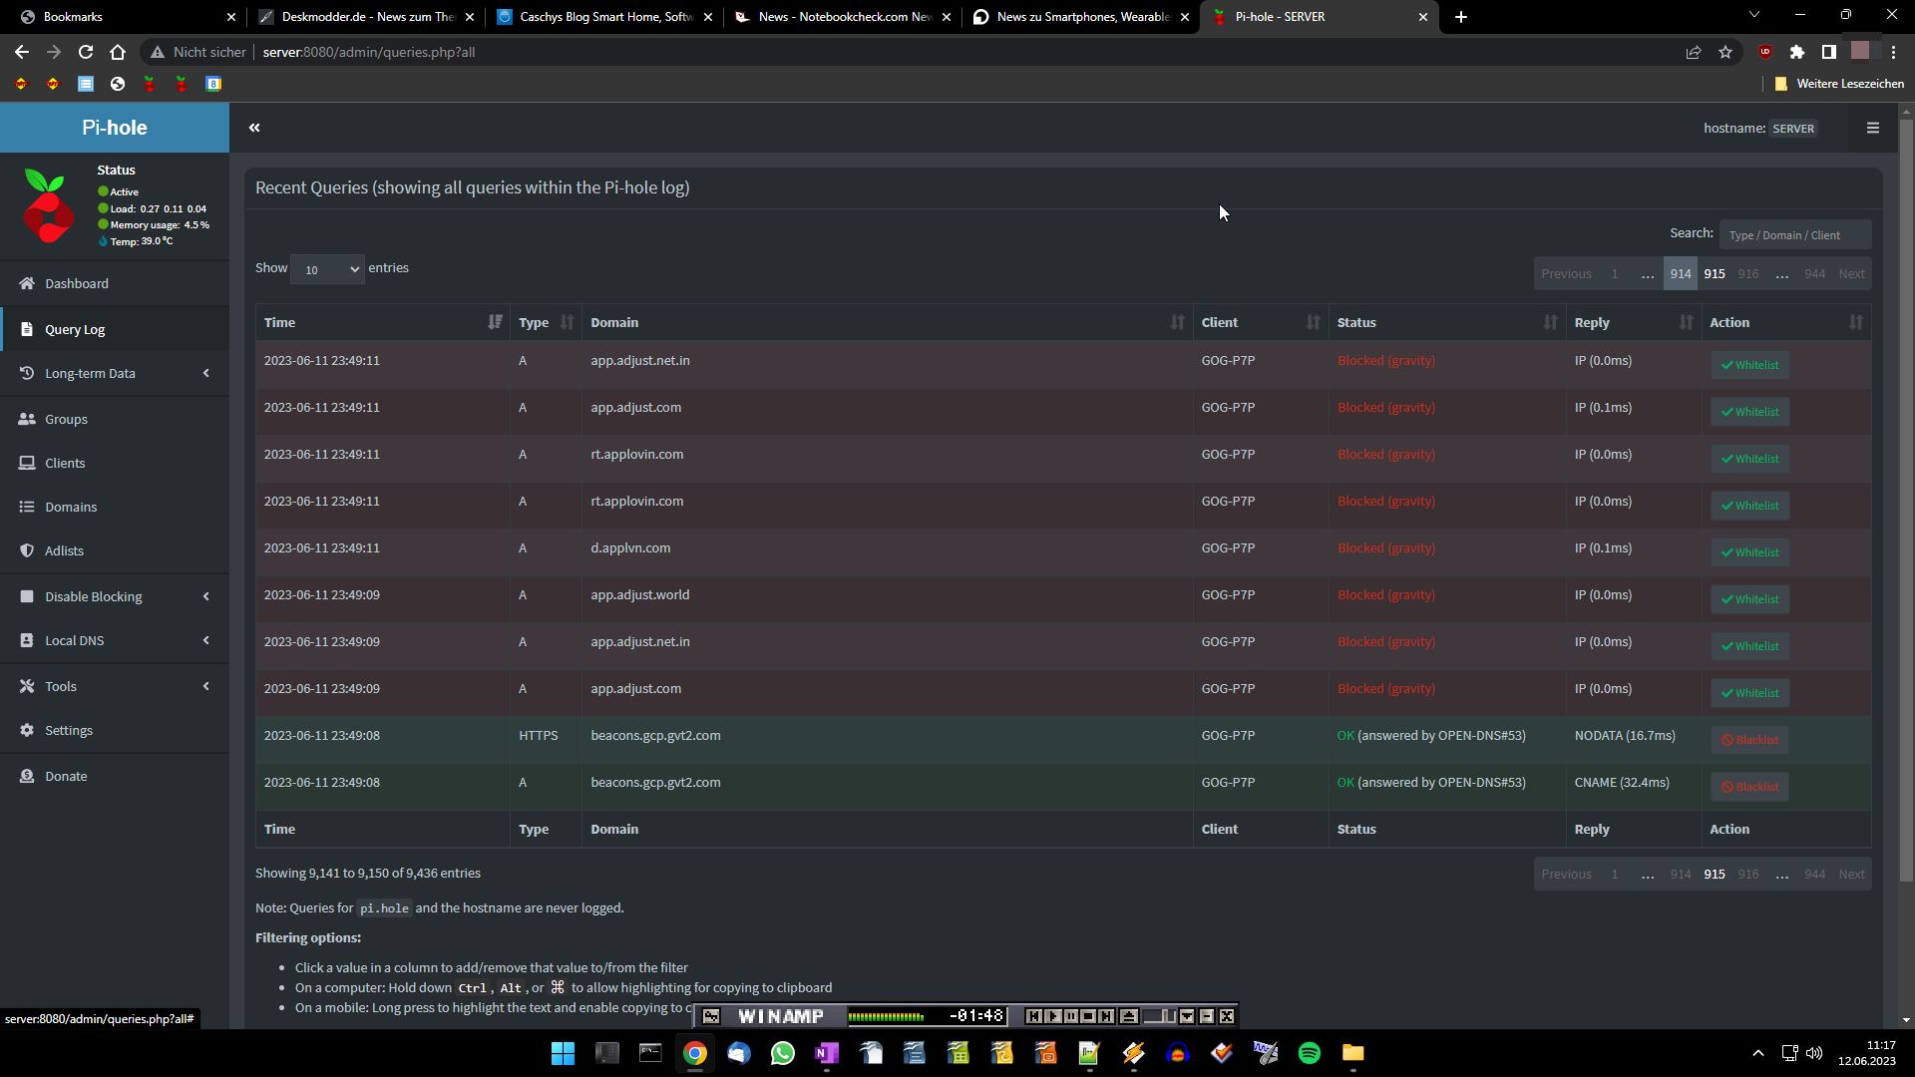Toggle sort order on Time column
Viewport: 1915px width, 1077px height.
click(x=495, y=322)
